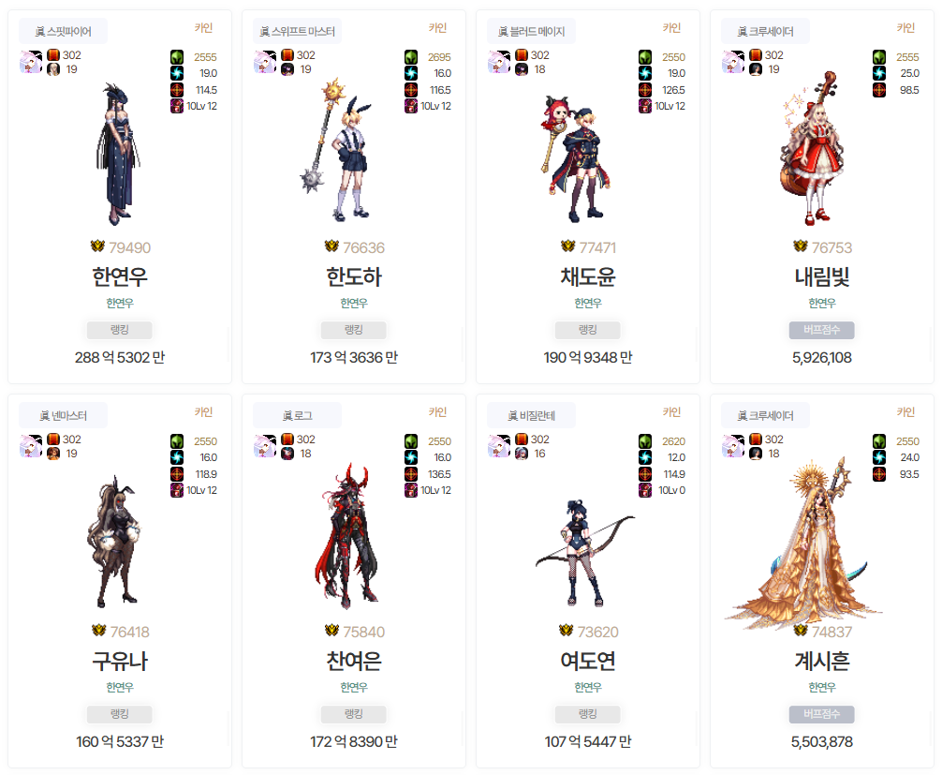Click the adventure emblem icon on 여도연 card
This screenshot has height=775, width=942.
pos(499,446)
